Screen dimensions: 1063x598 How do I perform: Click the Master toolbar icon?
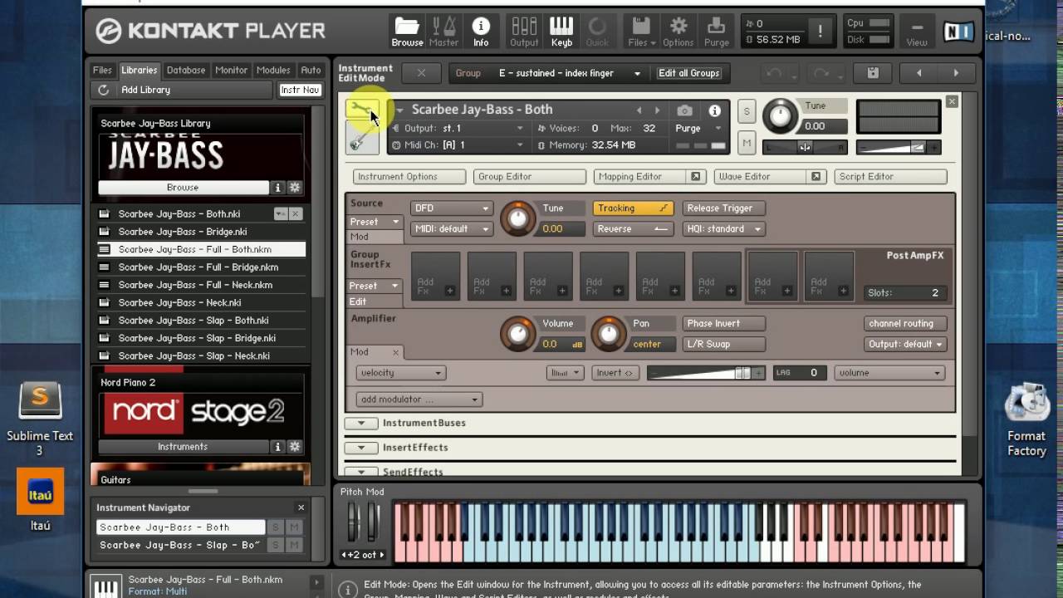tap(443, 31)
